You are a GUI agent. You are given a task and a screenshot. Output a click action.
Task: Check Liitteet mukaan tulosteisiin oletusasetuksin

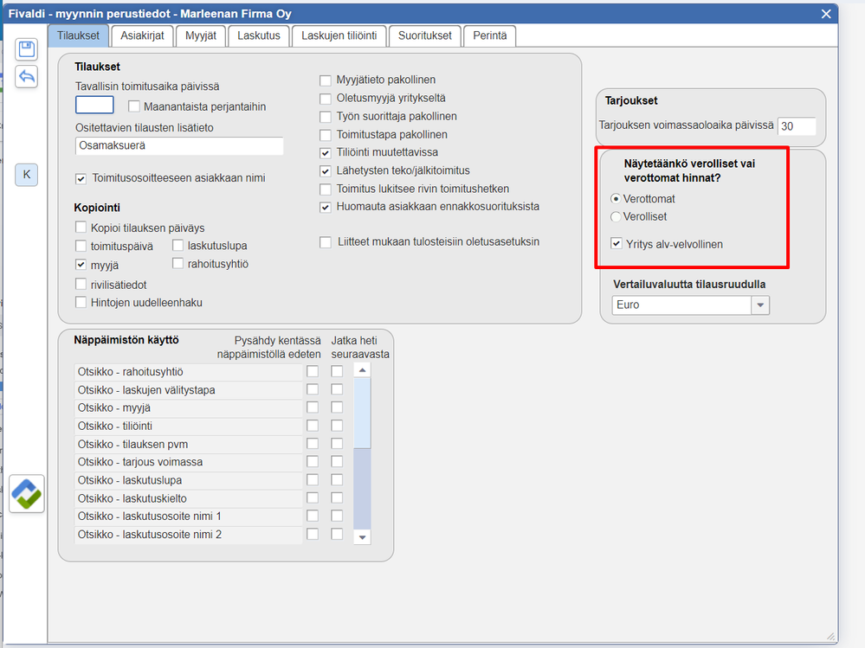[326, 242]
